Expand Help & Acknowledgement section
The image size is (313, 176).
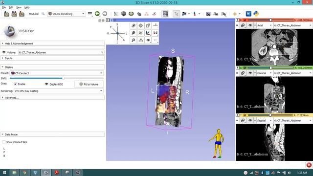[52, 44]
